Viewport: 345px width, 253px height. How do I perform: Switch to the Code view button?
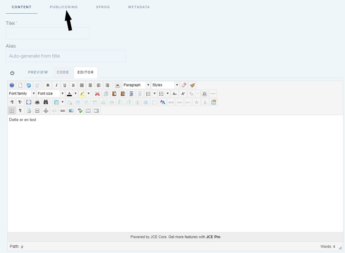tap(63, 72)
